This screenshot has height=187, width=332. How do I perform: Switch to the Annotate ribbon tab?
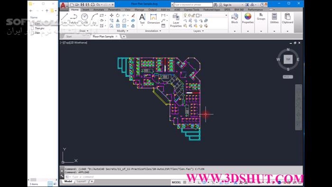pyautogui.click(x=99, y=10)
